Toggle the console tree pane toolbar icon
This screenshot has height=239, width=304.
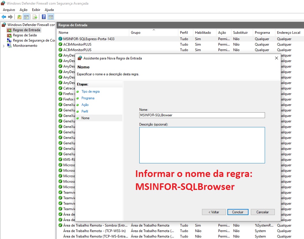point(26,17)
